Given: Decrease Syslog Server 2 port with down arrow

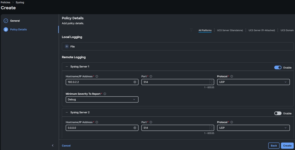Looking at the screenshot, I should pyautogui.click(x=212, y=129).
